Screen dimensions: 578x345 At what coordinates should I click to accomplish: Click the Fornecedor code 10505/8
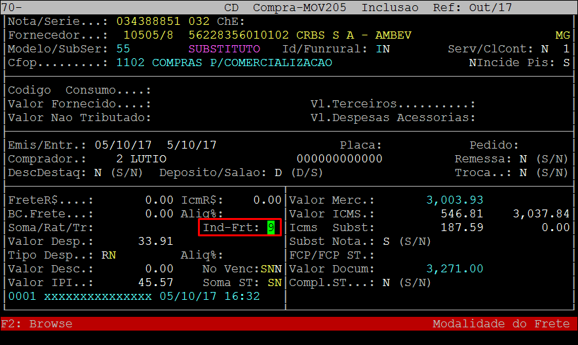coord(149,35)
